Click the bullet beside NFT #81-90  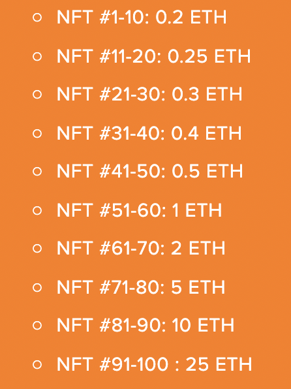coord(37,325)
